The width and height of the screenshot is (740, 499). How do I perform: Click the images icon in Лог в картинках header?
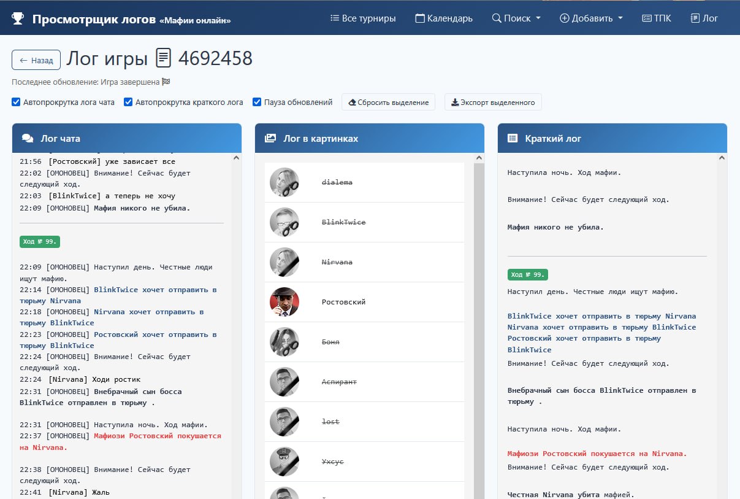point(270,139)
